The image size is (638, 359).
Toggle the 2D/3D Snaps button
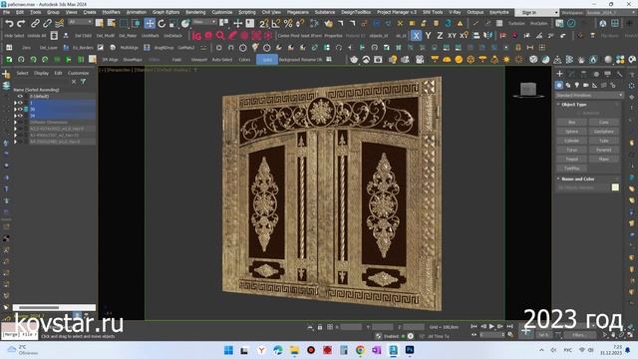click(264, 24)
